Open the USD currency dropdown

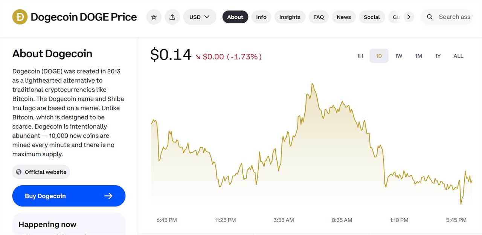pos(200,17)
